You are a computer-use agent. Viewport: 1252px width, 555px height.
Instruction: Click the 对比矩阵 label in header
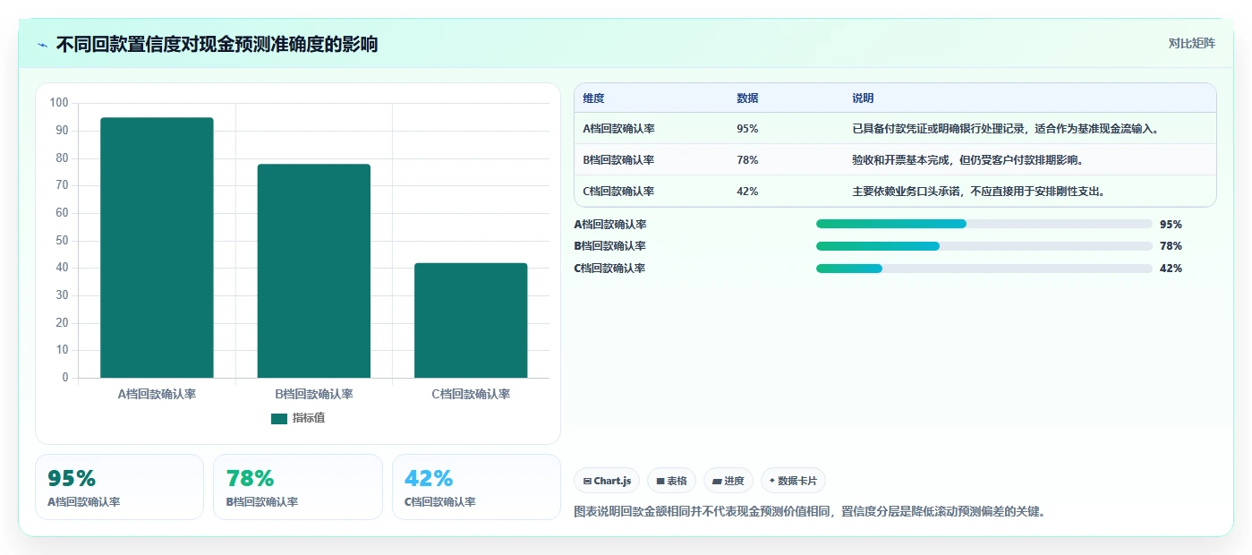click(x=1191, y=43)
